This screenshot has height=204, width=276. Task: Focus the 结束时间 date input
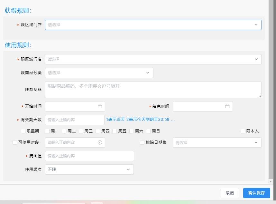203,106
